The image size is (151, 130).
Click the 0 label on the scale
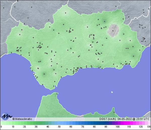pos(1,127)
